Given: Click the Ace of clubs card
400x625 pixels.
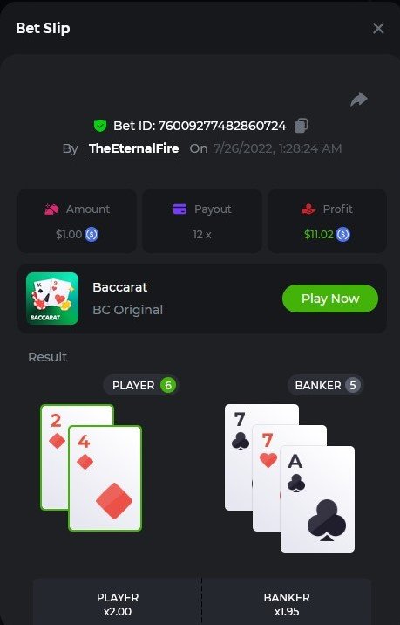Looking at the screenshot, I should (x=317, y=499).
